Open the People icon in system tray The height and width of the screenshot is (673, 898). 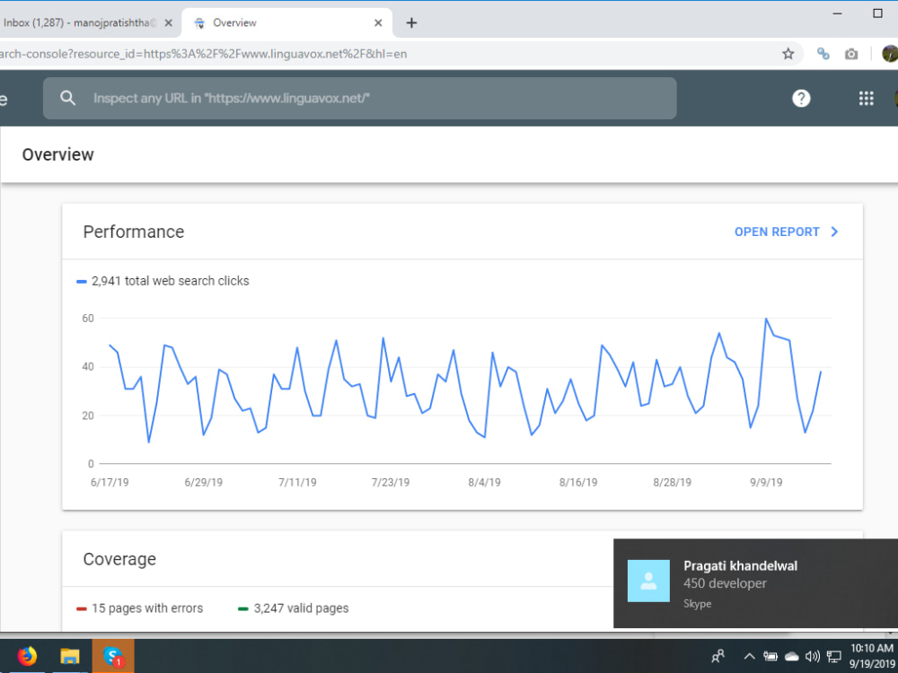click(718, 656)
